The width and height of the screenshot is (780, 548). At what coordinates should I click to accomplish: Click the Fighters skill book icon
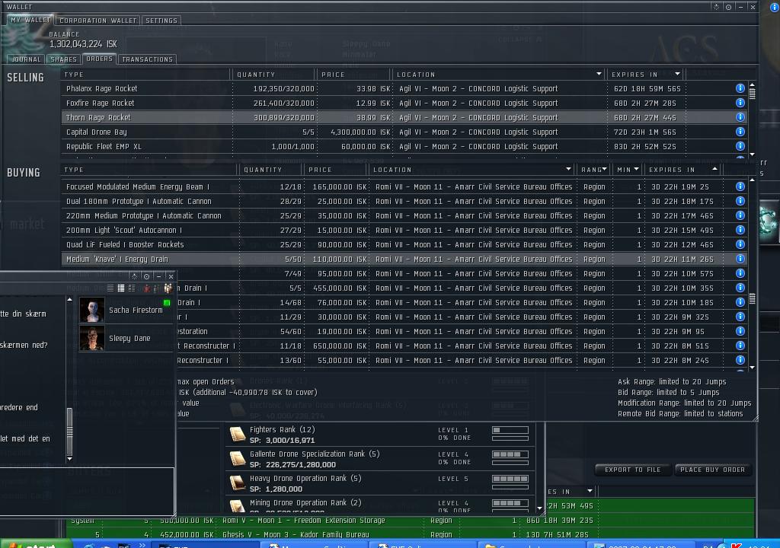(238, 434)
